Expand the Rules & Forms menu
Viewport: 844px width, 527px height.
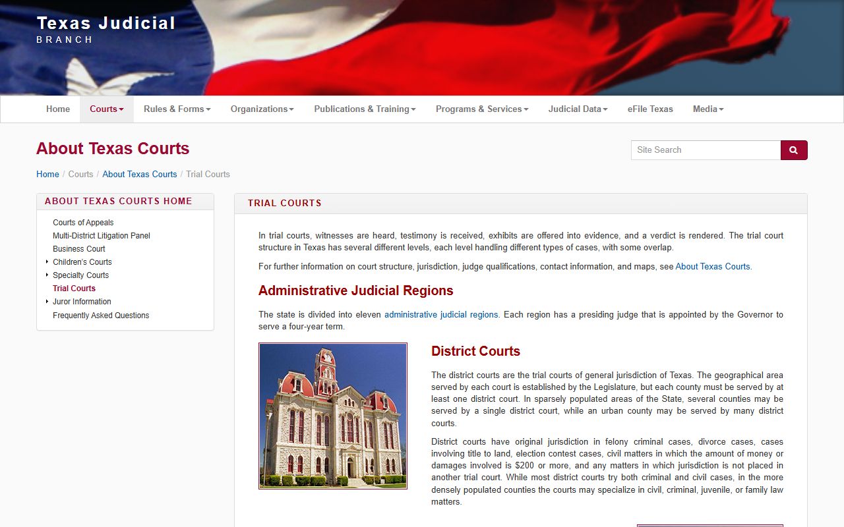[x=177, y=109]
